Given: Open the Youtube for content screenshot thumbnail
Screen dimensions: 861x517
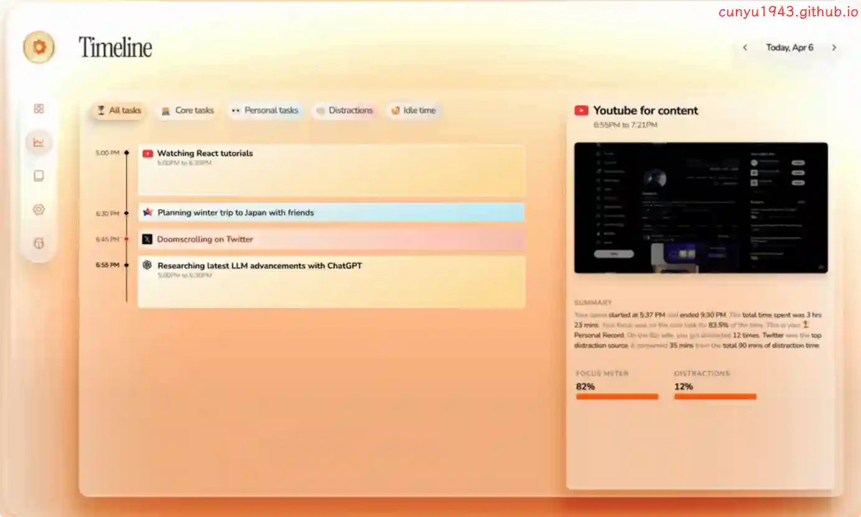Looking at the screenshot, I should tap(700, 208).
